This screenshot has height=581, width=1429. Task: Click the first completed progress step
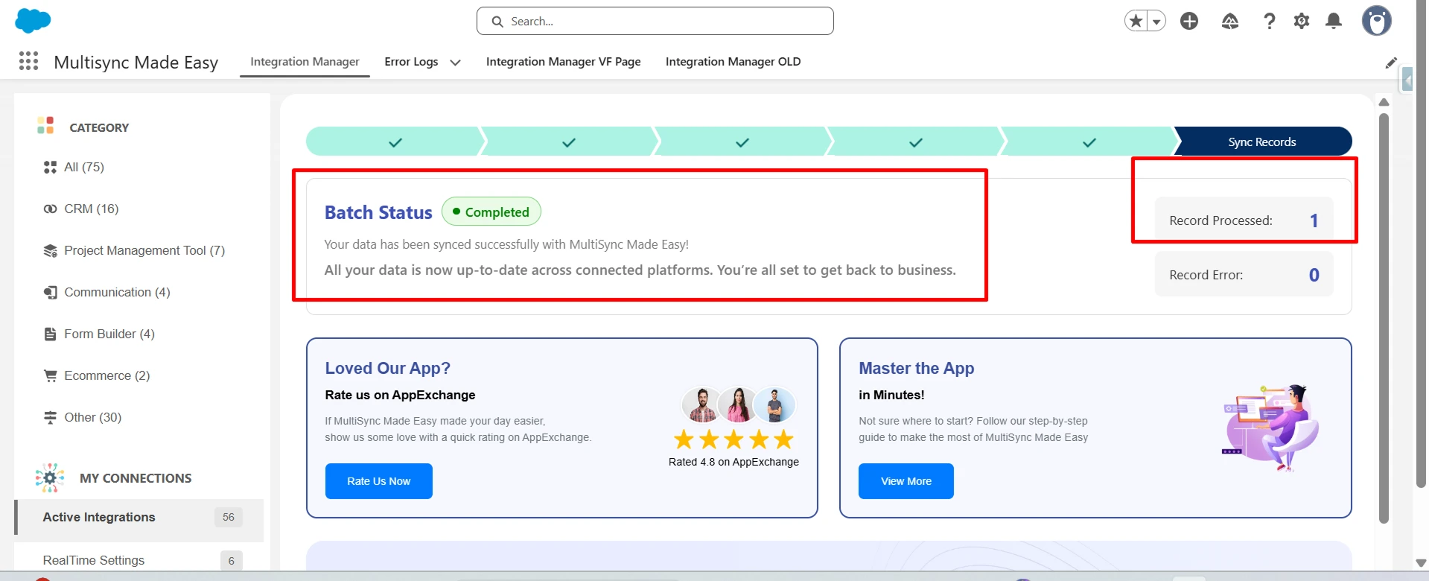click(395, 142)
